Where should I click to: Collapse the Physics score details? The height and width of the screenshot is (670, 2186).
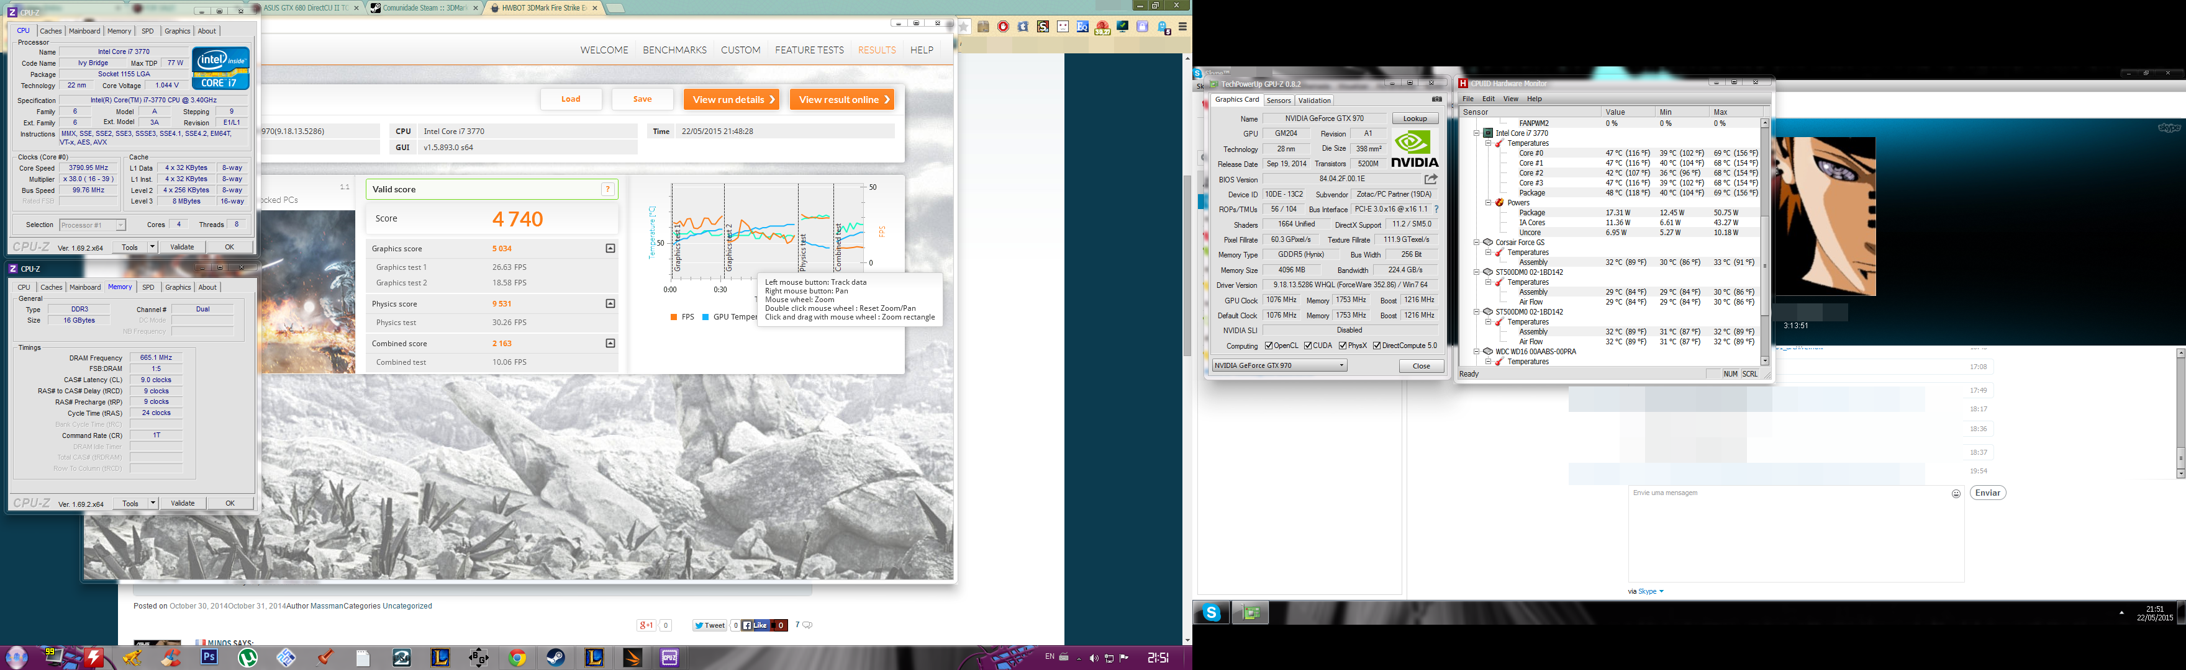tap(610, 303)
